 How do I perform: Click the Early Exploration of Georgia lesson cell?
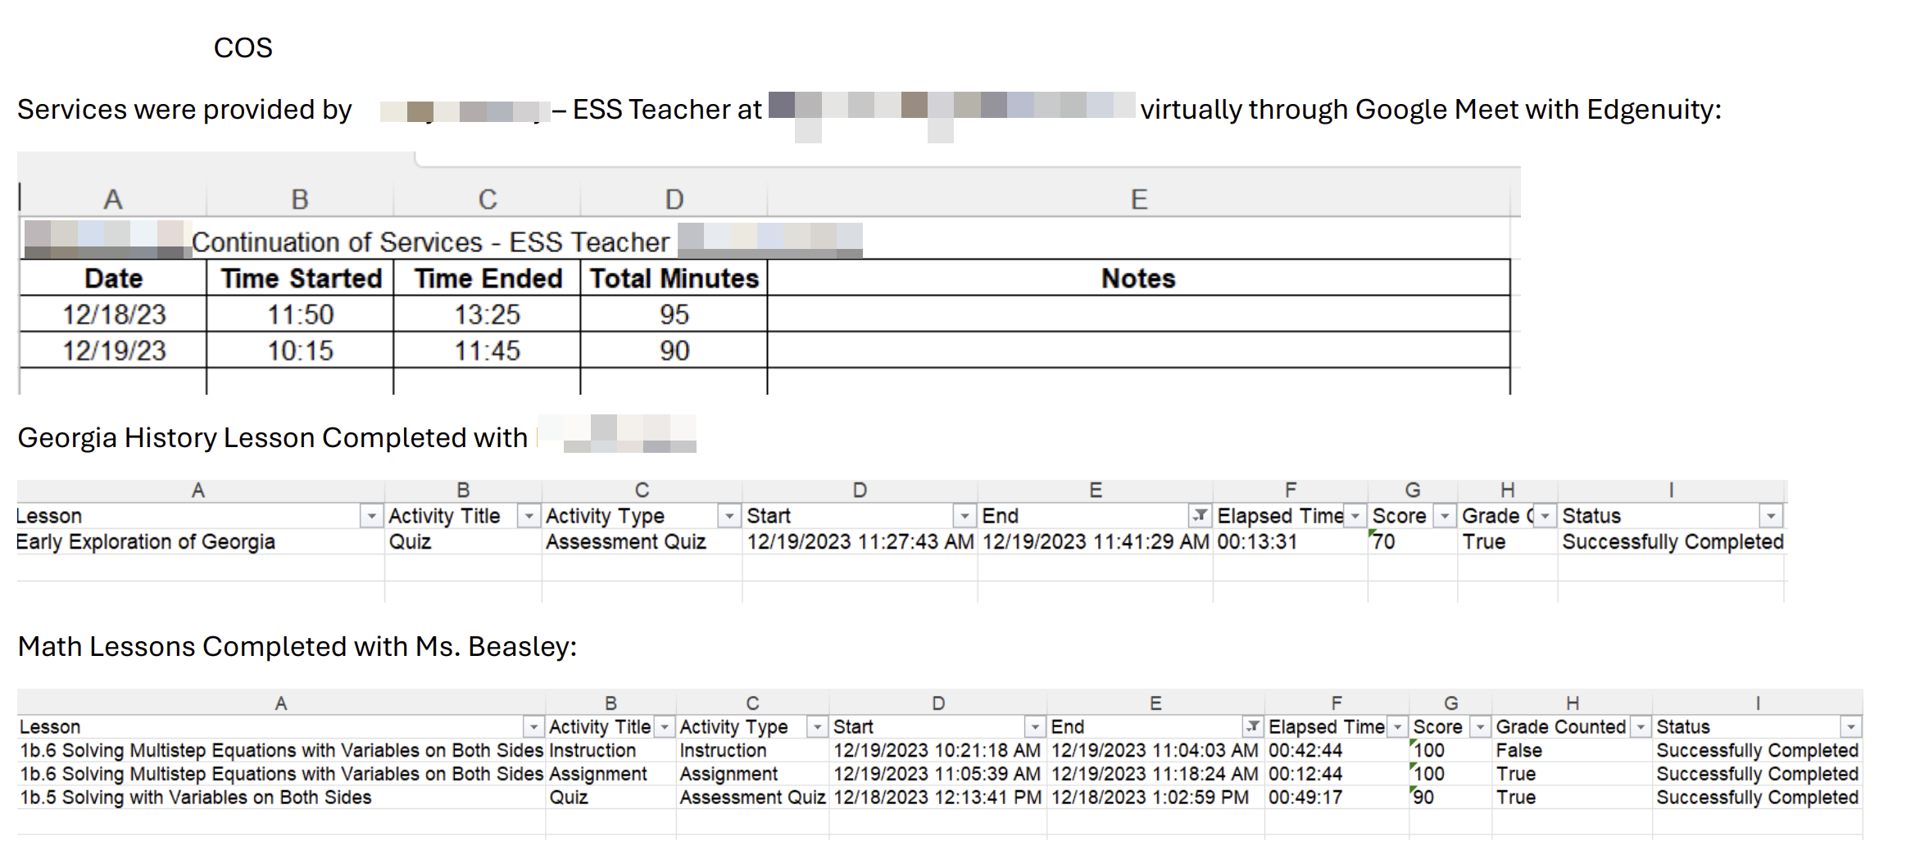tap(146, 542)
